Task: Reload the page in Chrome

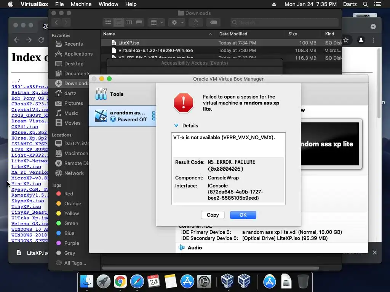Action: click(41, 40)
